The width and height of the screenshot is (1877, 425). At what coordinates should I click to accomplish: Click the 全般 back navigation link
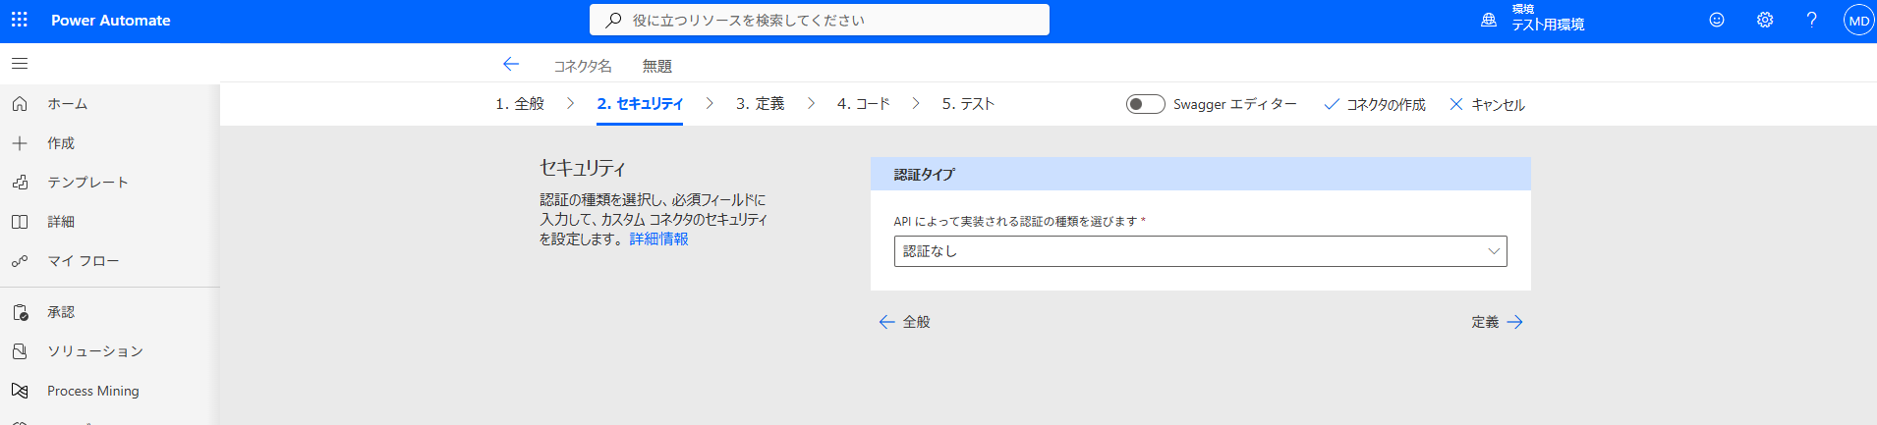[904, 322]
